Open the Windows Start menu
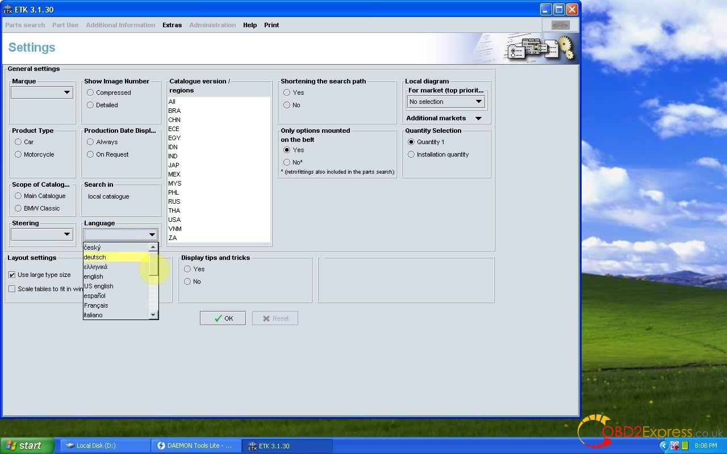Image resolution: width=727 pixels, height=454 pixels. coord(27,445)
